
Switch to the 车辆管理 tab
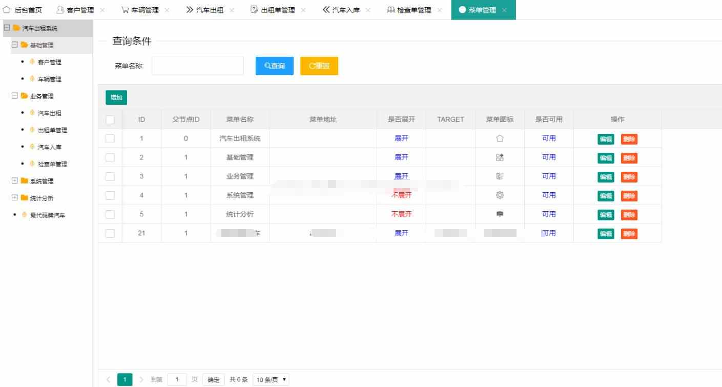pyautogui.click(x=140, y=10)
